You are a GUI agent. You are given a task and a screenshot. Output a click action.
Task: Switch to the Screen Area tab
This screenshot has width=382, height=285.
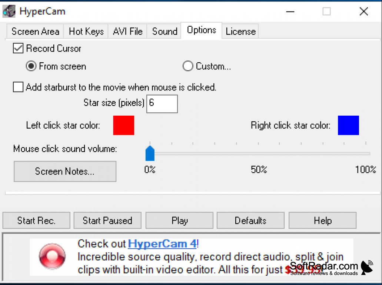tap(35, 31)
